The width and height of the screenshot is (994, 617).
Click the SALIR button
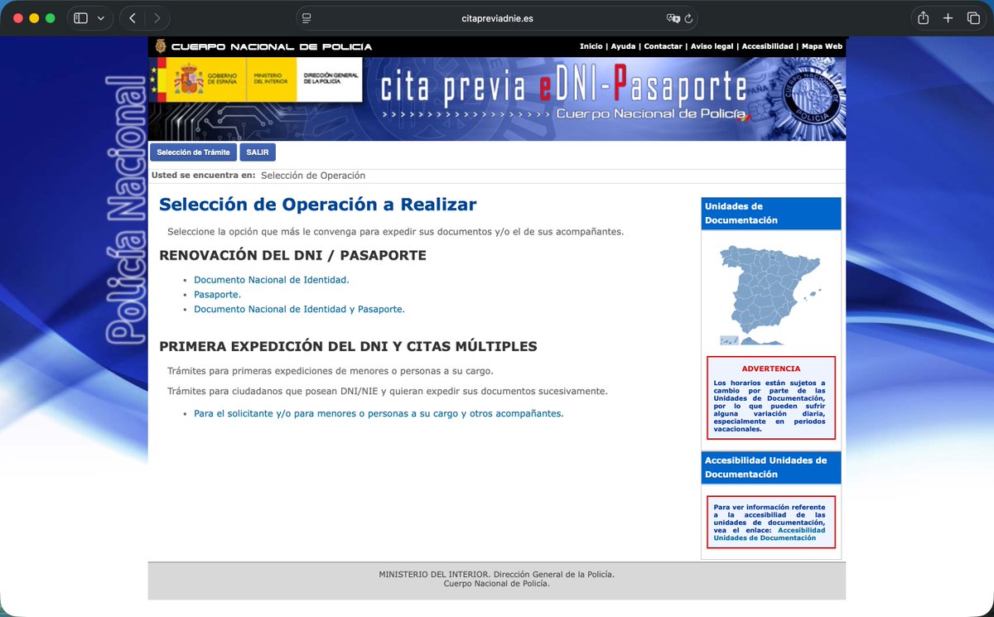258,152
